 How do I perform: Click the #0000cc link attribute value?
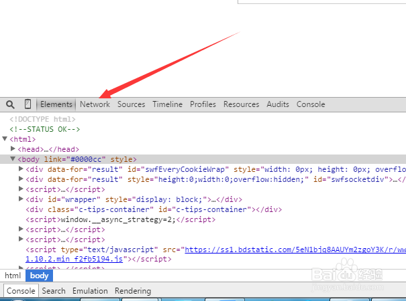click(86, 159)
